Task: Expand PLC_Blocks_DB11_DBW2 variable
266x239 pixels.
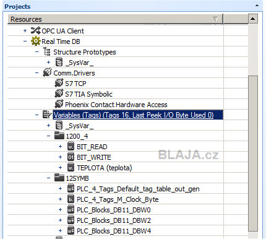Action: click(60, 220)
